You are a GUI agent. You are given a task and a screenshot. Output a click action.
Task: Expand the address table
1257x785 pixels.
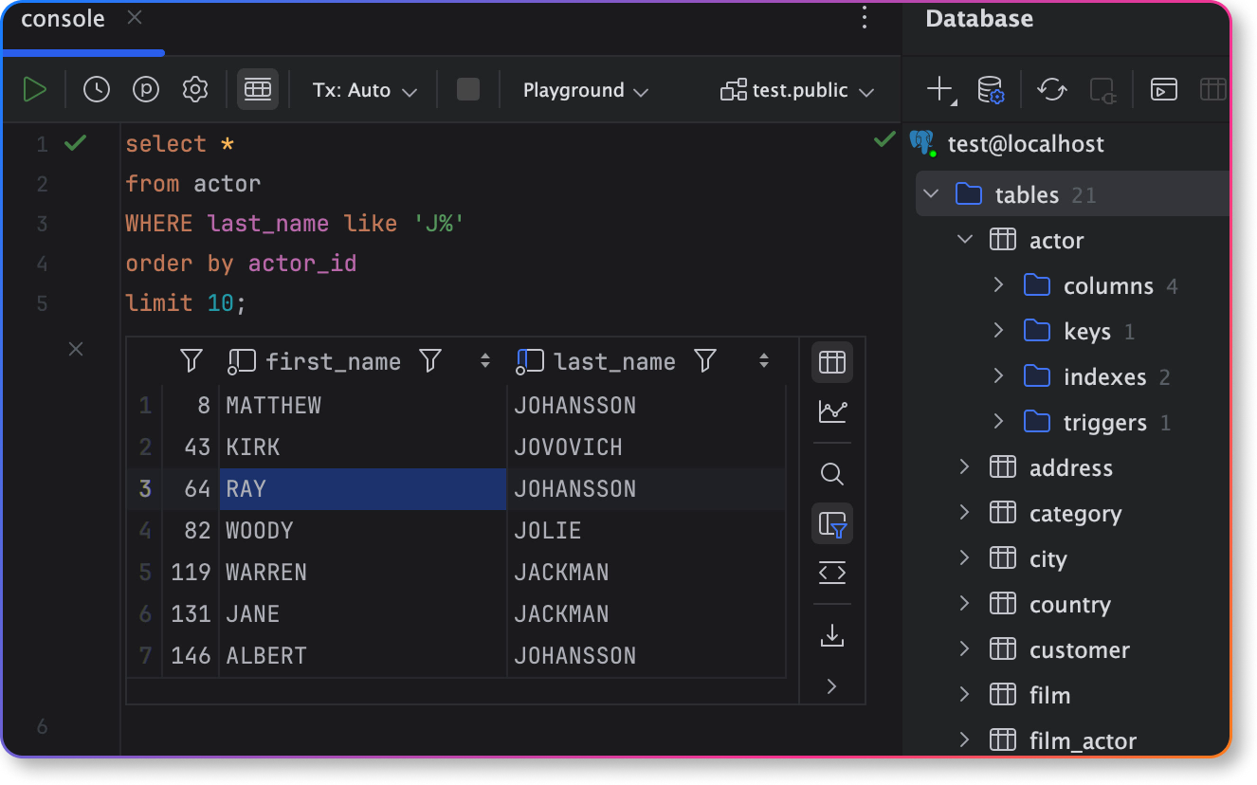coord(965,467)
